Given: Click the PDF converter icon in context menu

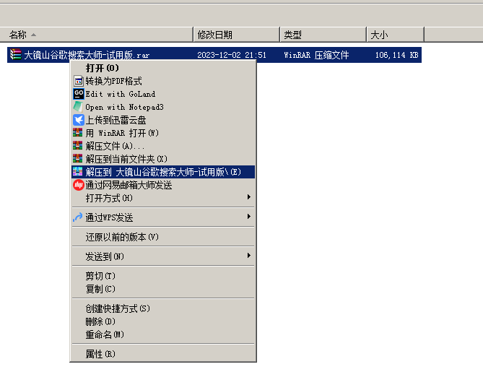Looking at the screenshot, I should 79,81.
